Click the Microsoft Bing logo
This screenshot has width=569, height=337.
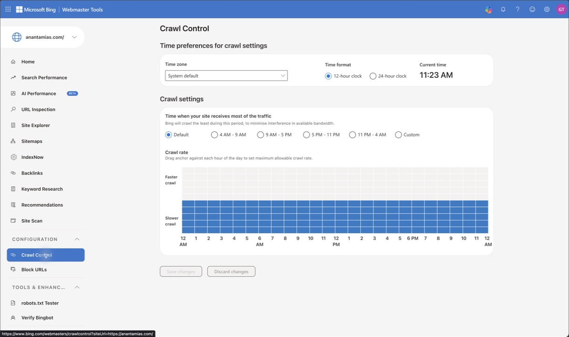[x=35, y=9]
